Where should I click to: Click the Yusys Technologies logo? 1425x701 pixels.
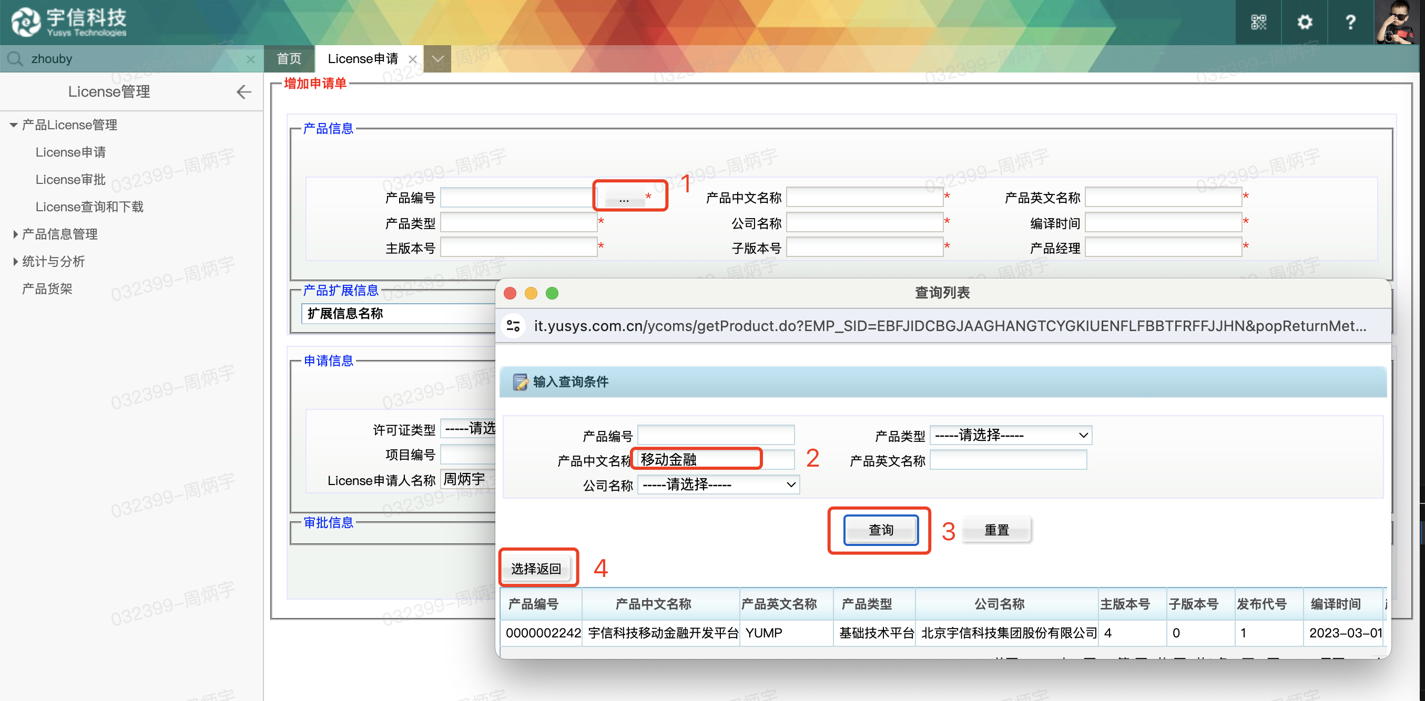click(69, 22)
